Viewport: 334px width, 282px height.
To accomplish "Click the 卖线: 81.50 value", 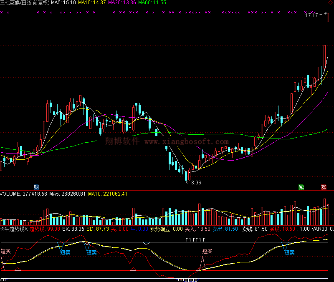I will [255, 229].
